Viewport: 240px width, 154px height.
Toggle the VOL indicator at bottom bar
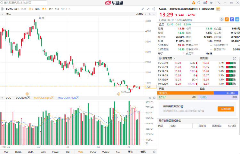[81, 152]
